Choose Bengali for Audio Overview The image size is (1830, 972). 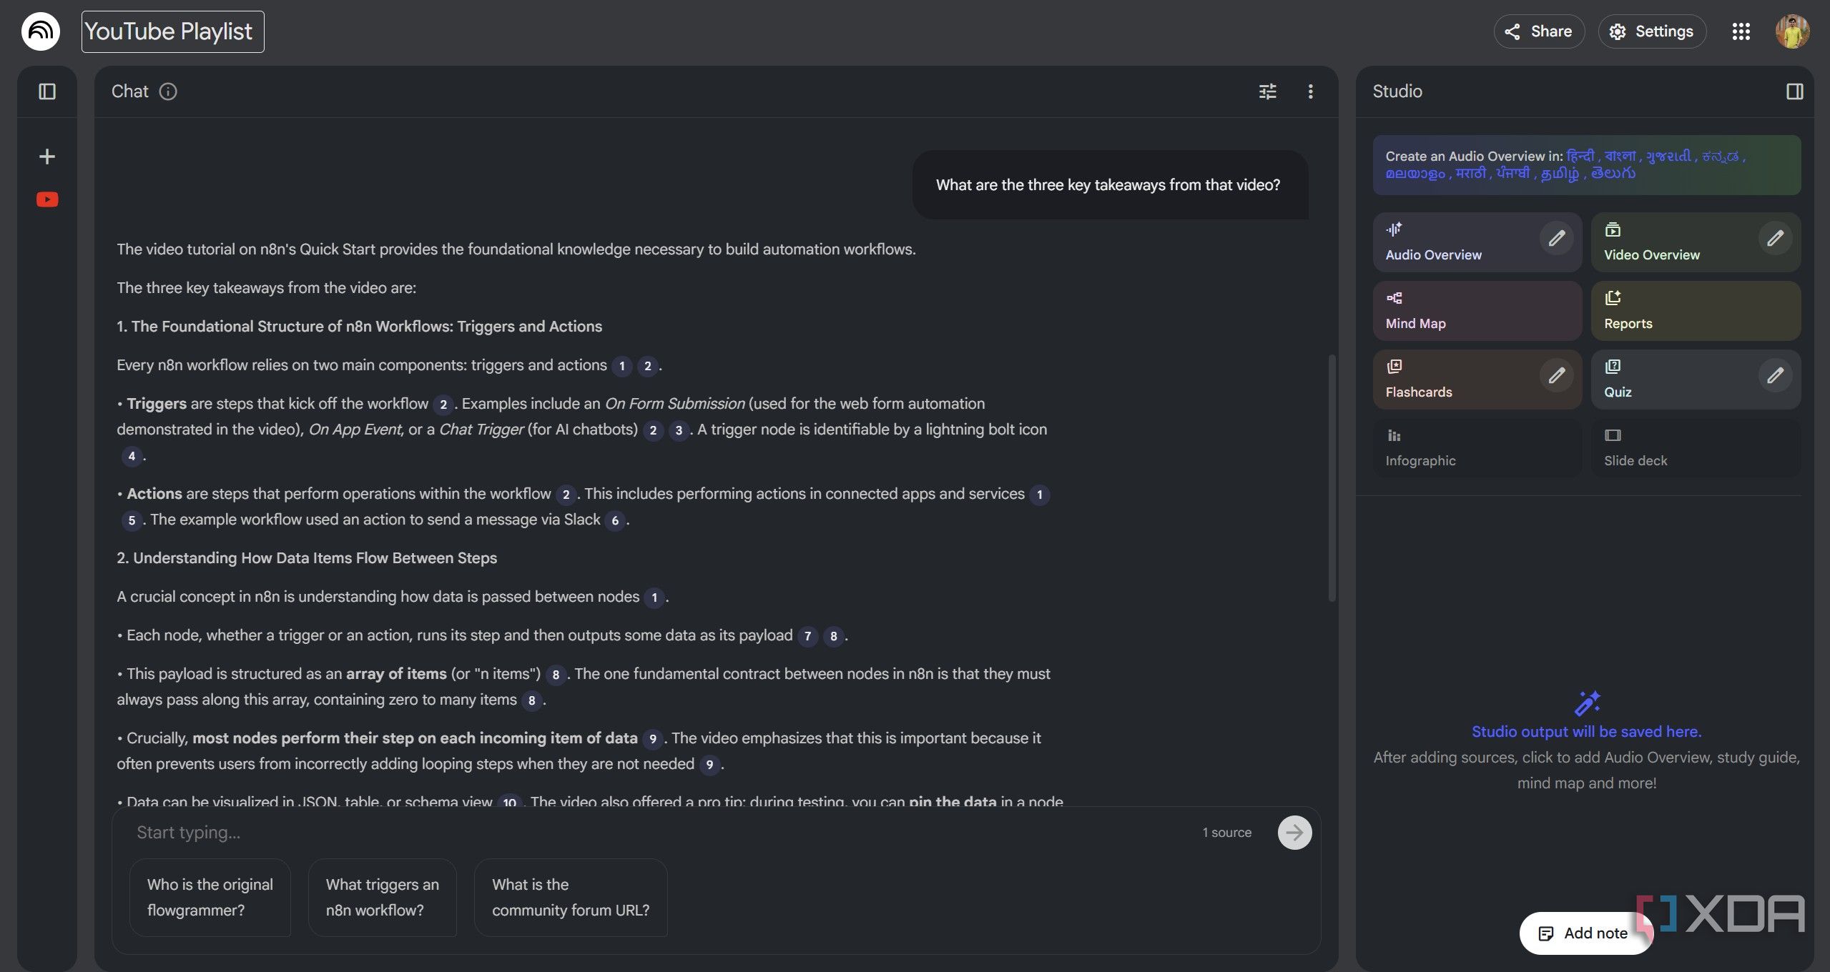1620,156
